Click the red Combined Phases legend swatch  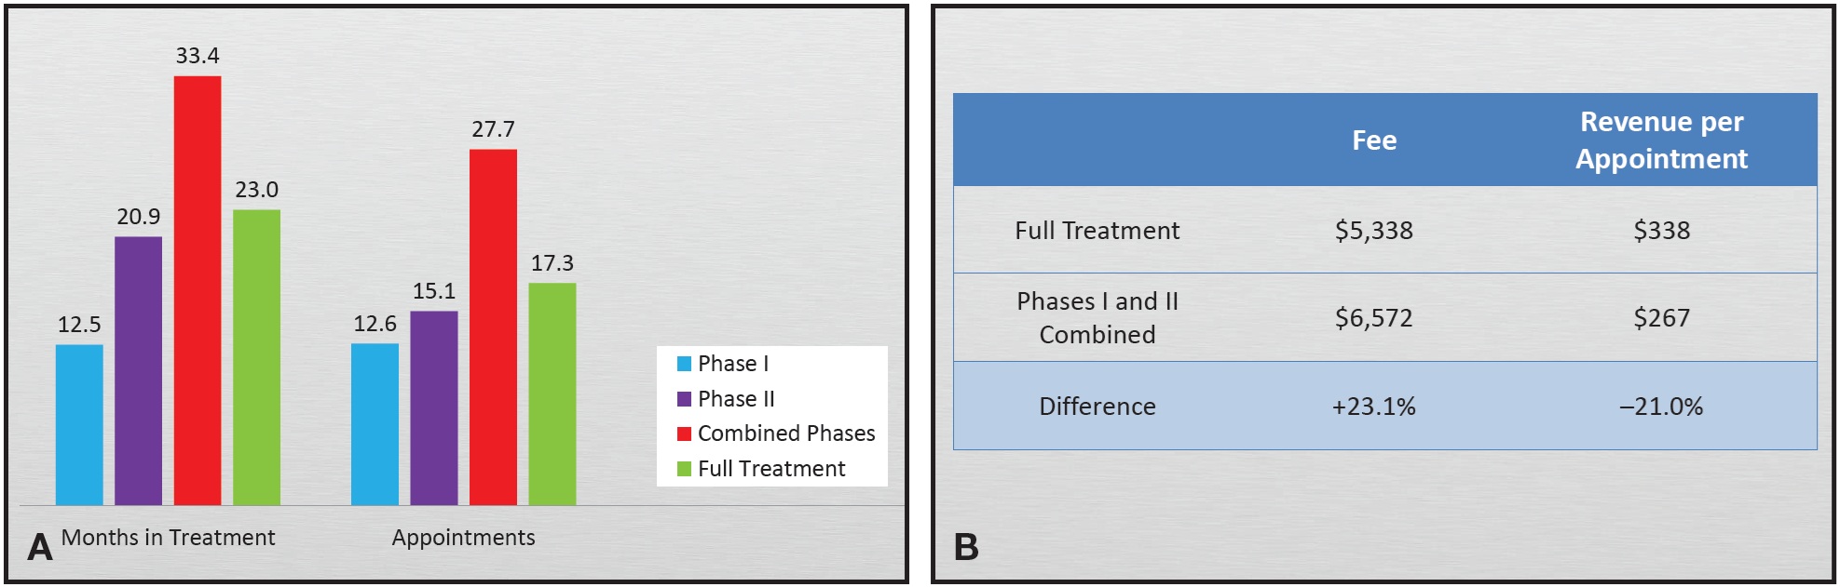coord(684,434)
